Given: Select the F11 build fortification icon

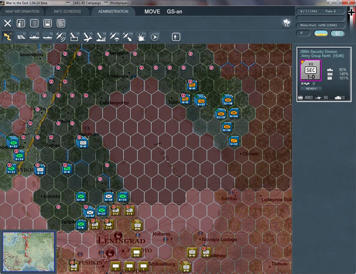Looking at the screenshot, I should pyautogui.click(x=141, y=37).
